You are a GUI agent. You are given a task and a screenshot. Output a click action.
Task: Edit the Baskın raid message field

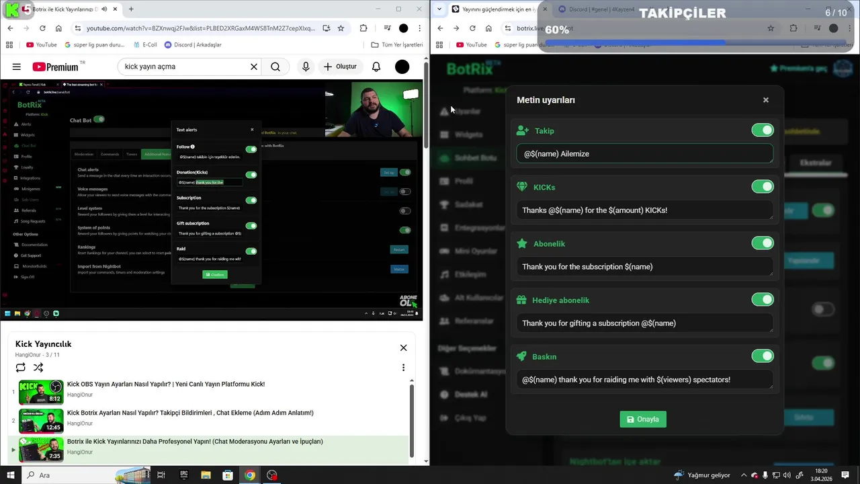[x=644, y=380]
